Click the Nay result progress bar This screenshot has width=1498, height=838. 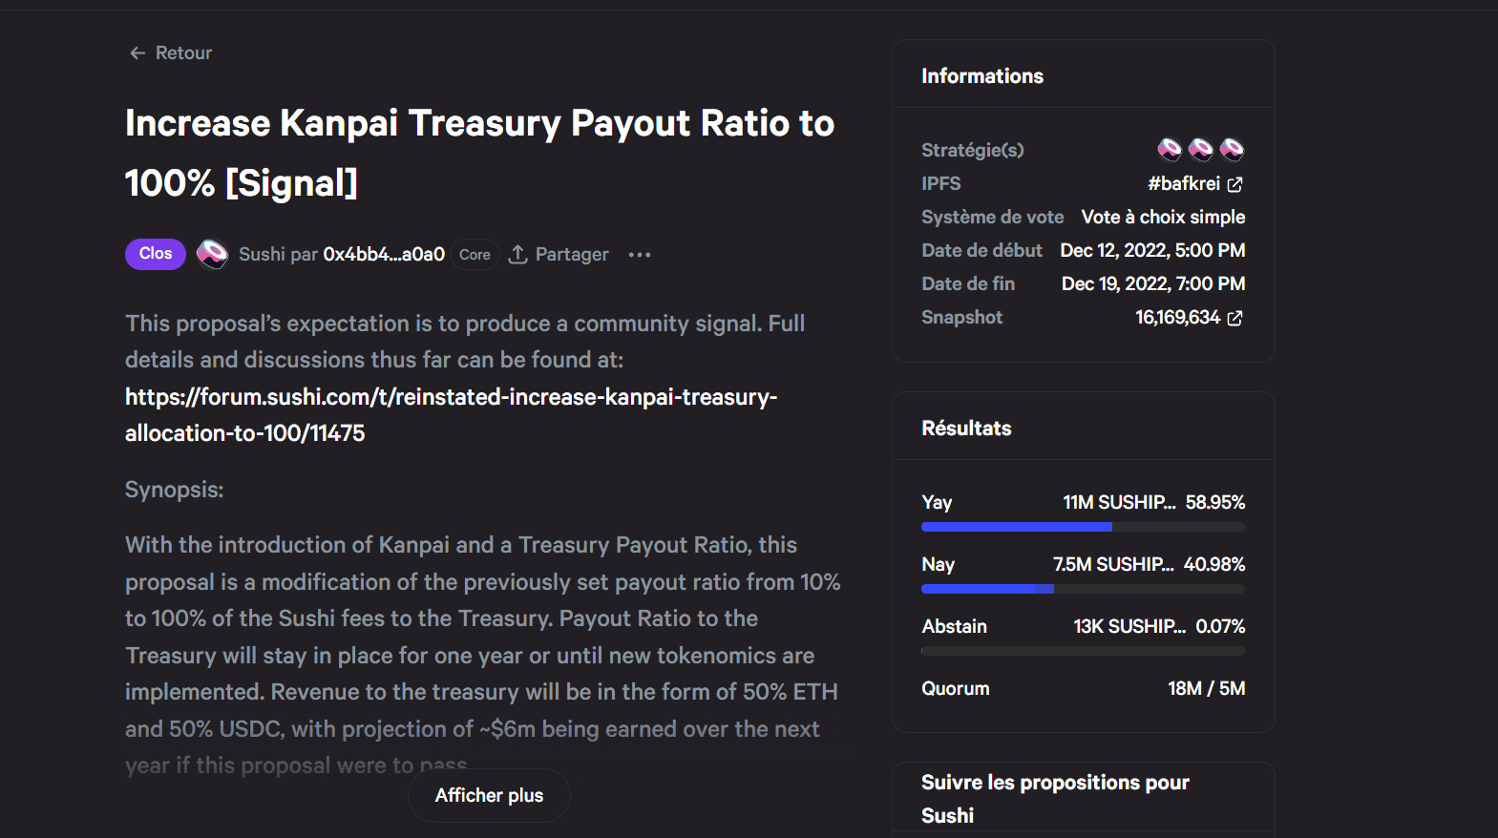click(1083, 589)
